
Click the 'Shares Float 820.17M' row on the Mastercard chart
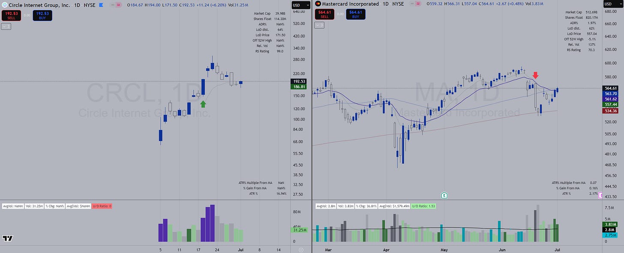[x=582, y=18]
